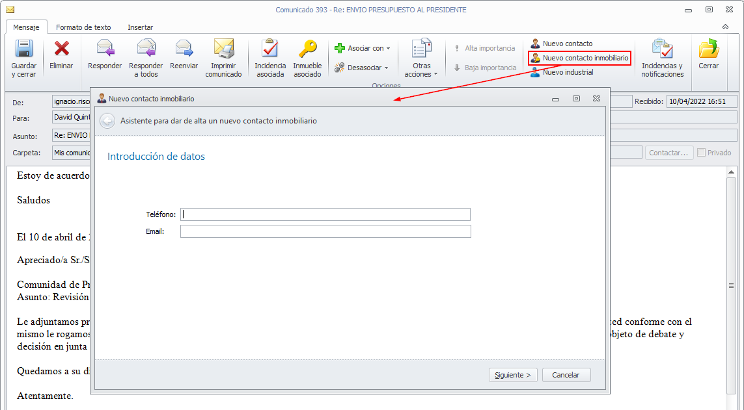Focus the Email input field
Viewport: 744px width, 410px height.
[x=325, y=231]
